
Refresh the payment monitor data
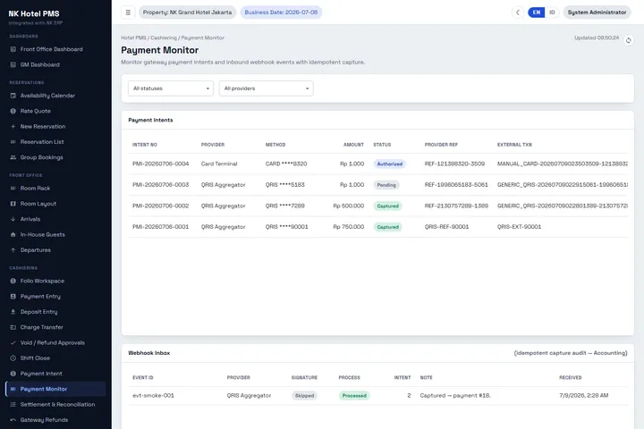click(628, 40)
